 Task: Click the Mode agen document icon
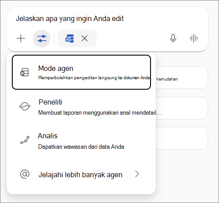[x=25, y=72]
